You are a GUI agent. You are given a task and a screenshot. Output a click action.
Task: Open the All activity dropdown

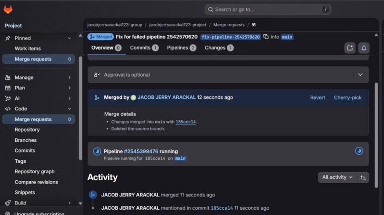tap(337, 177)
